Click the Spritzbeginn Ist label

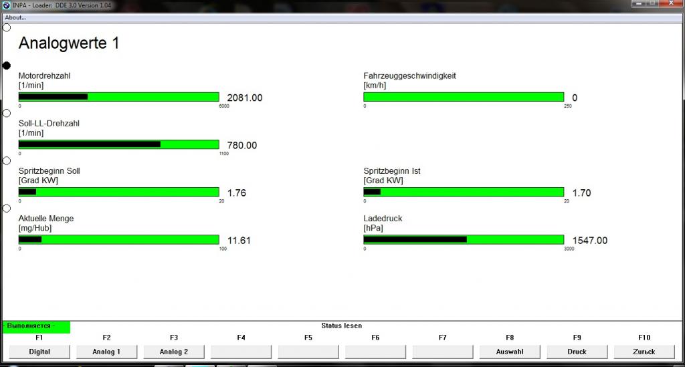(392, 171)
